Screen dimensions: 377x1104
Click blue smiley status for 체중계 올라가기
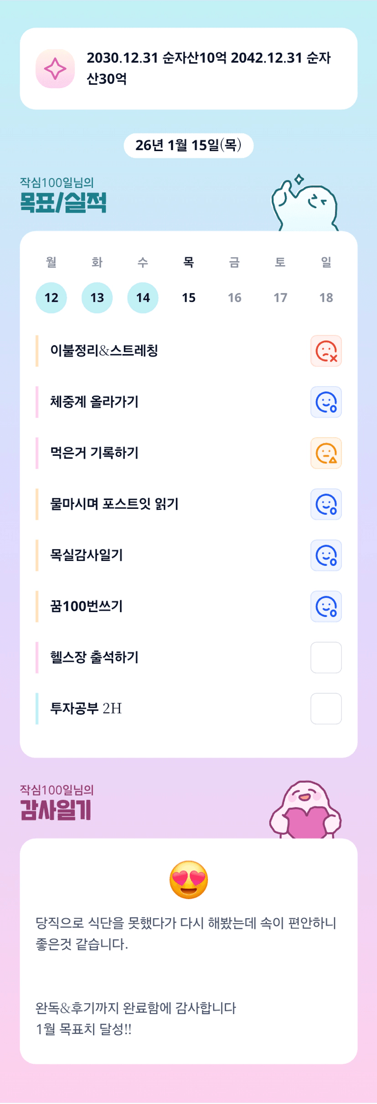pyautogui.click(x=326, y=402)
